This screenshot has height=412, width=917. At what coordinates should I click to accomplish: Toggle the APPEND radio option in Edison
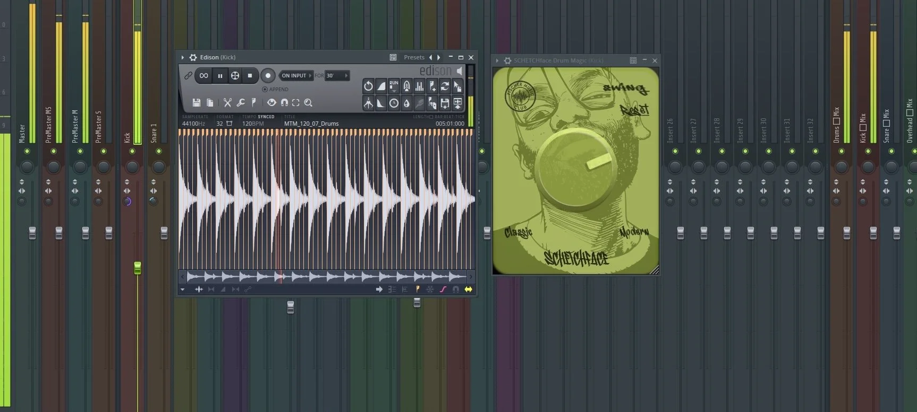276,89
